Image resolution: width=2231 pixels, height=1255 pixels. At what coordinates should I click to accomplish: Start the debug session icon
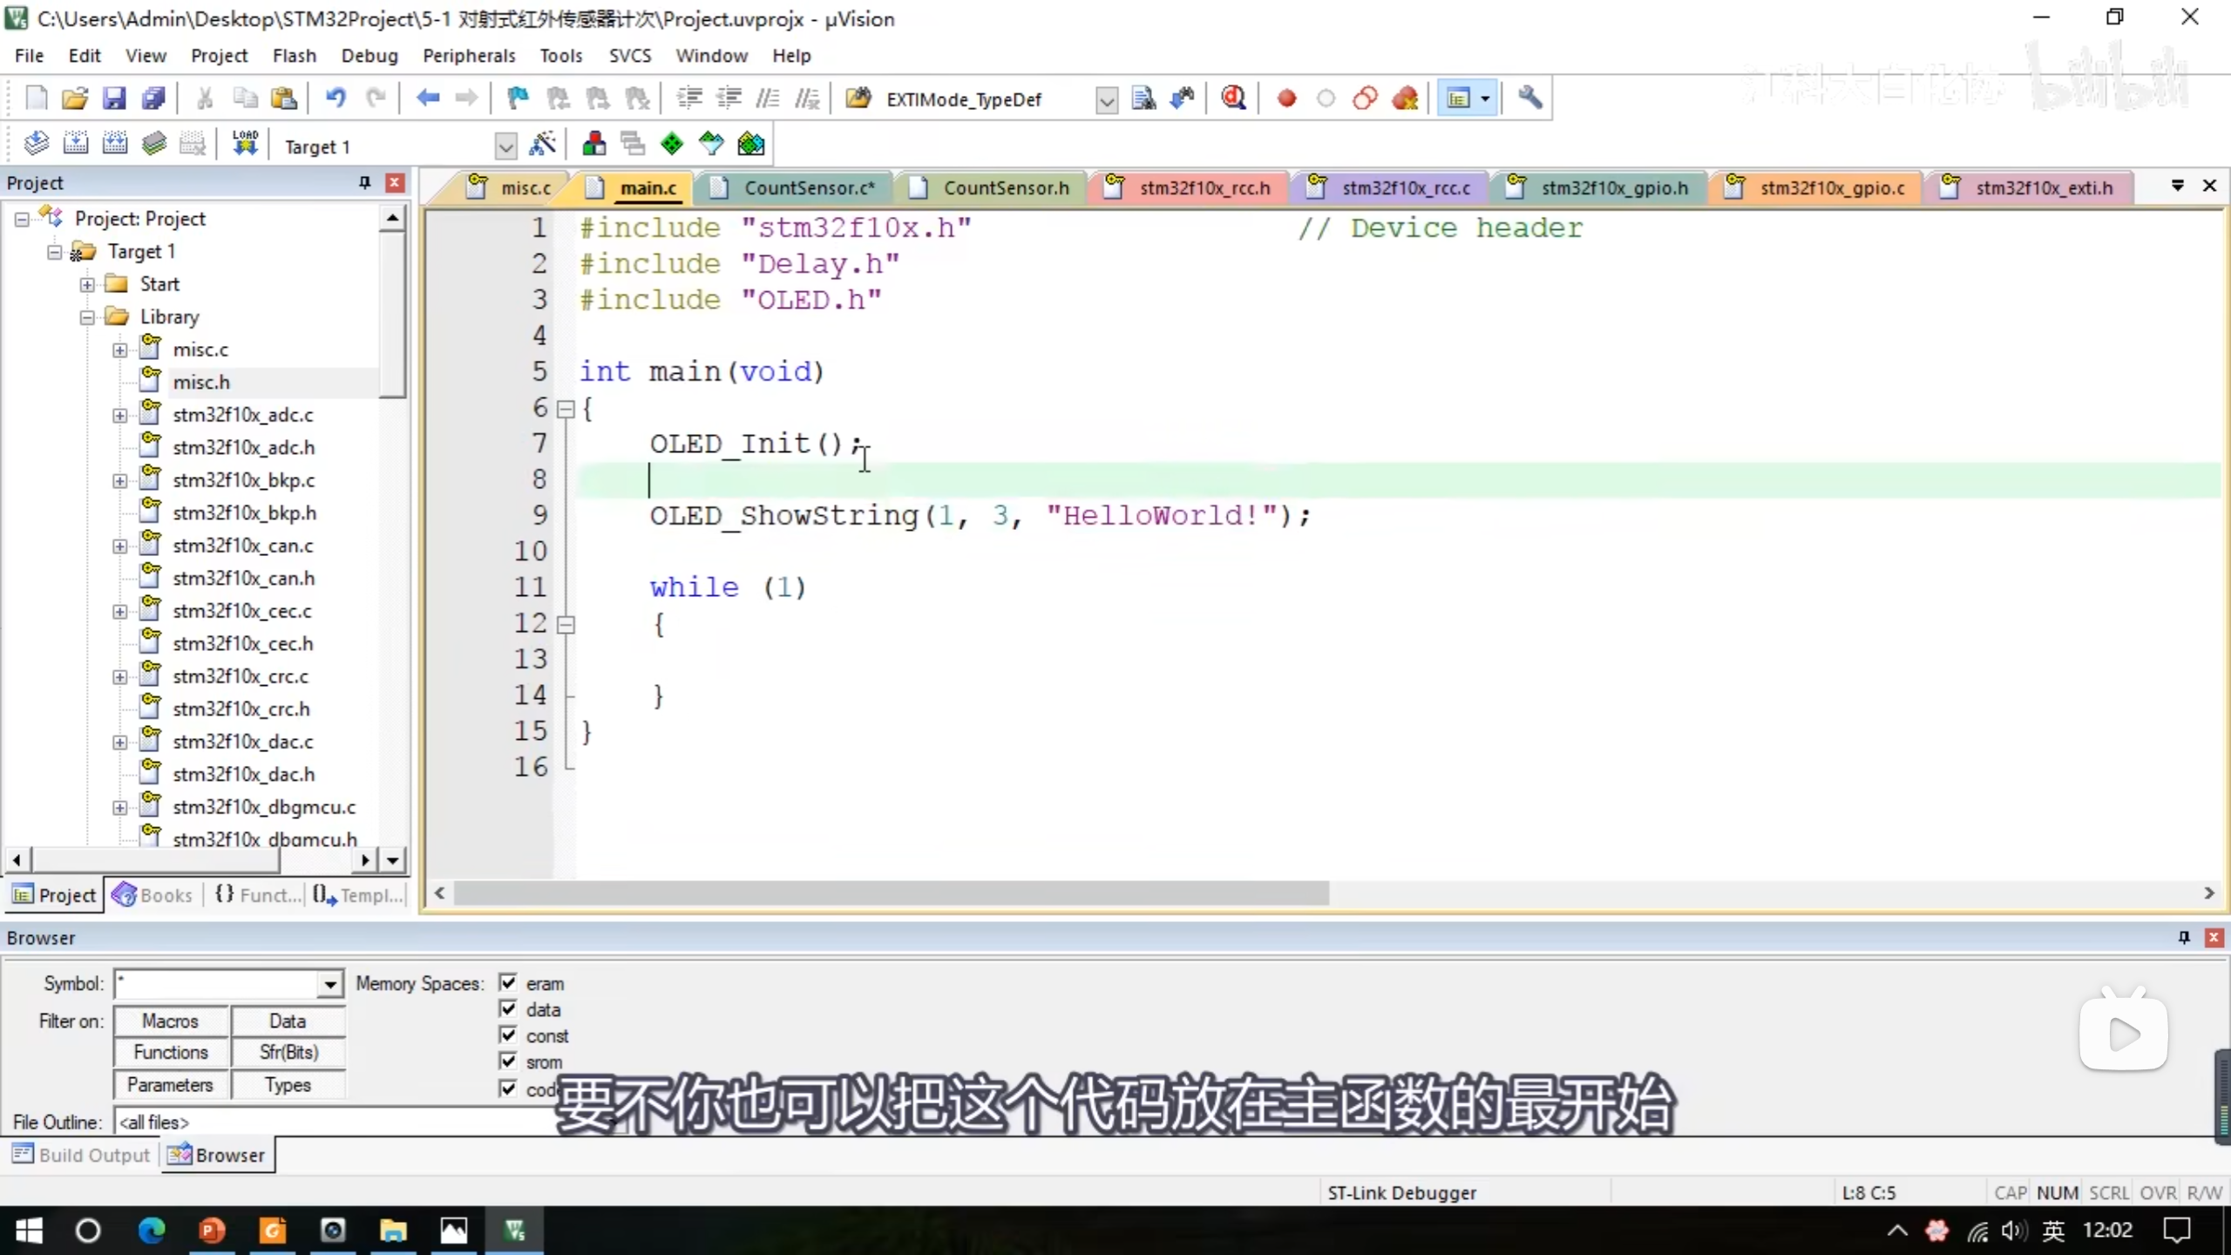pos(1232,98)
